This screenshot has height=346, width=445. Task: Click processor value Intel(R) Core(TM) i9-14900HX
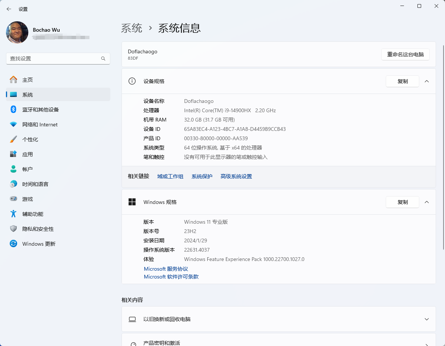(x=217, y=110)
